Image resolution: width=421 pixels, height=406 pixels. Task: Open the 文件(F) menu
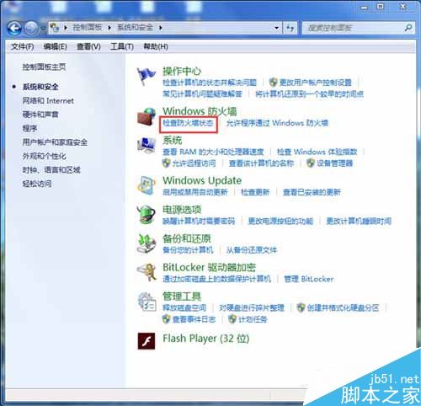23,46
